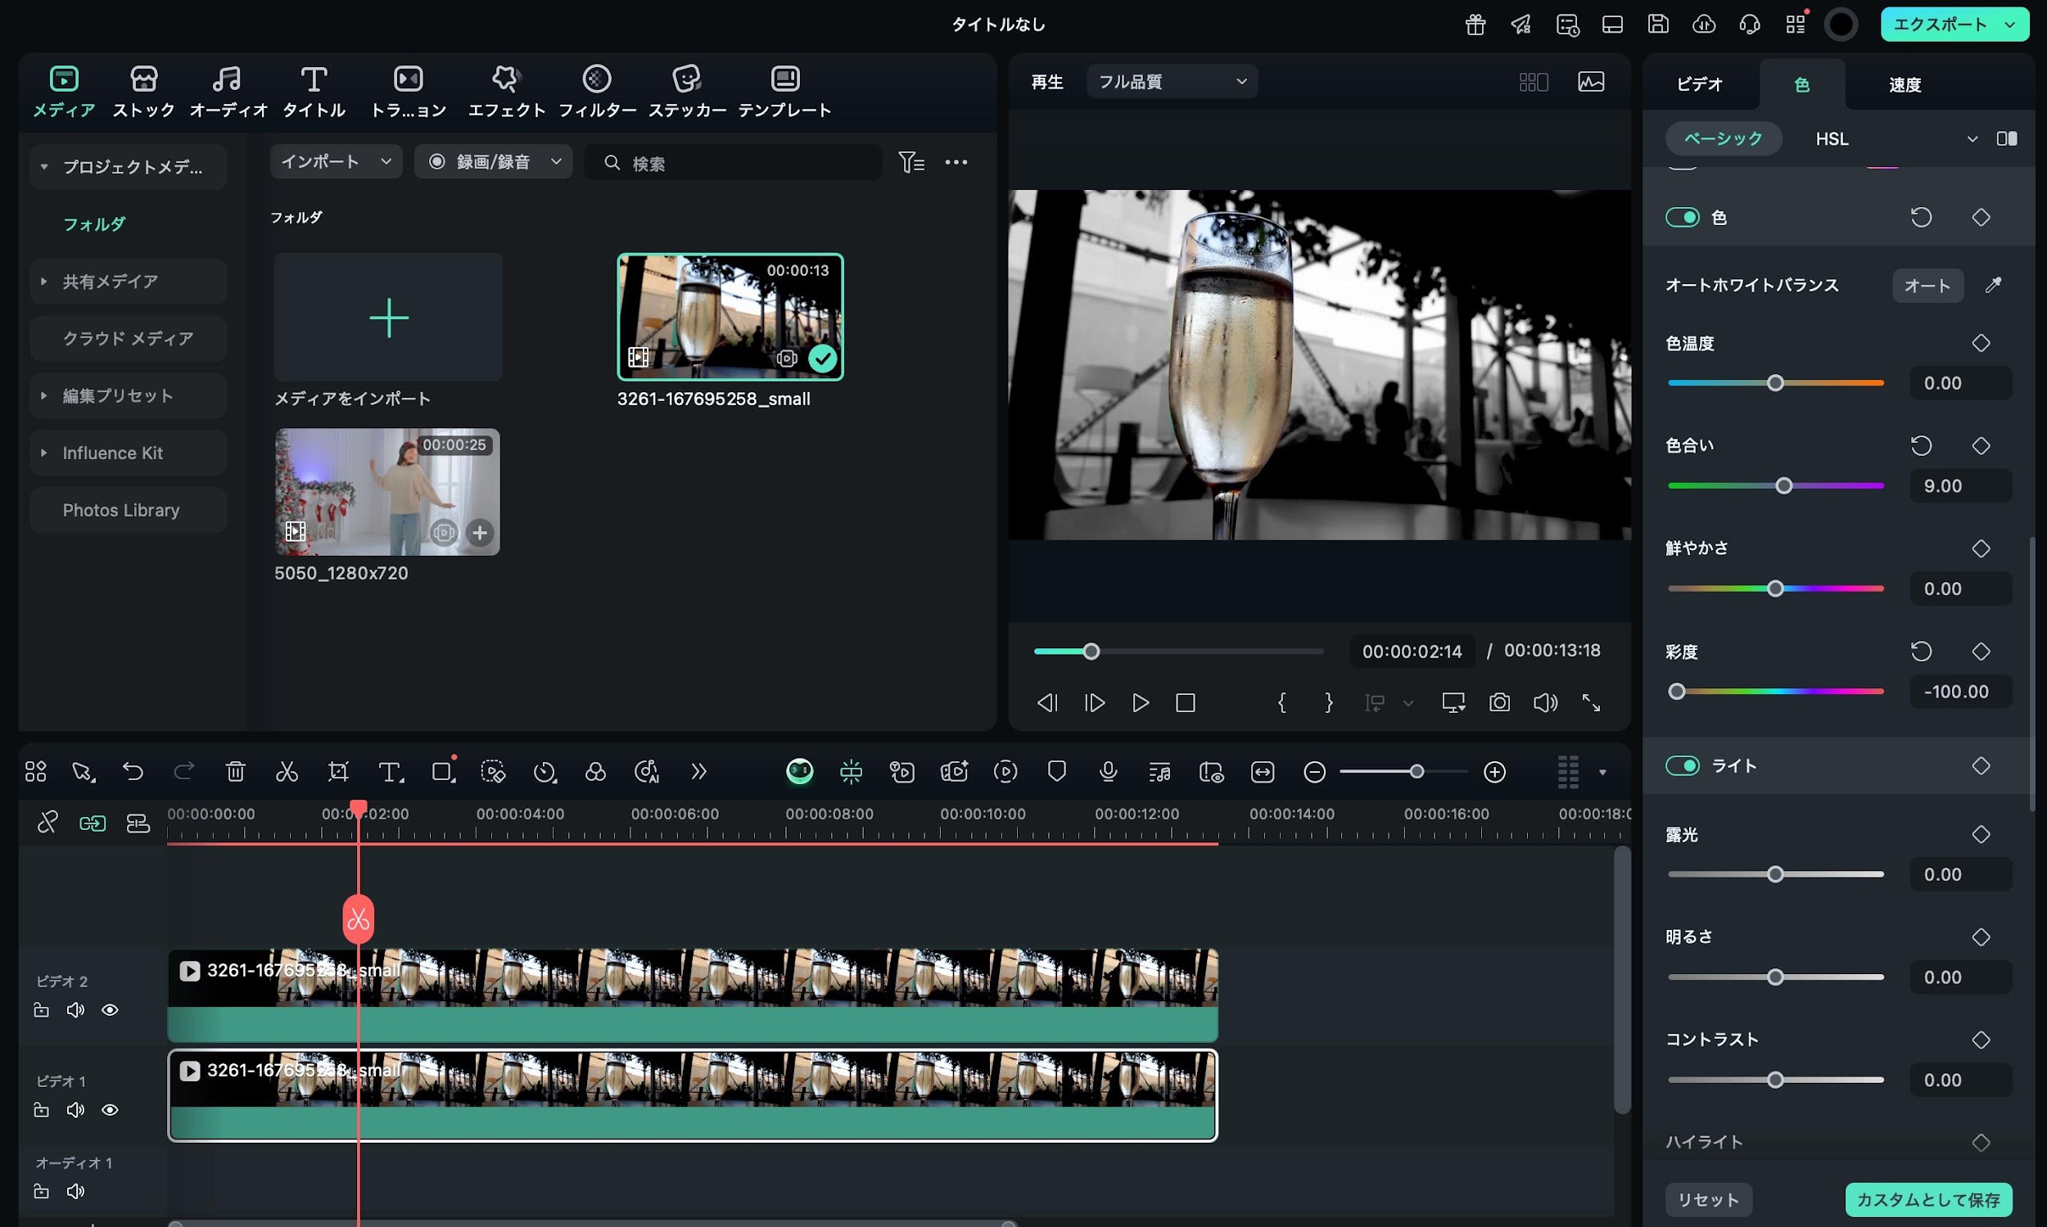Viewport: 2047px width, 1227px height.
Task: Click the zoom out minus icon on timeline
Action: (x=1314, y=772)
